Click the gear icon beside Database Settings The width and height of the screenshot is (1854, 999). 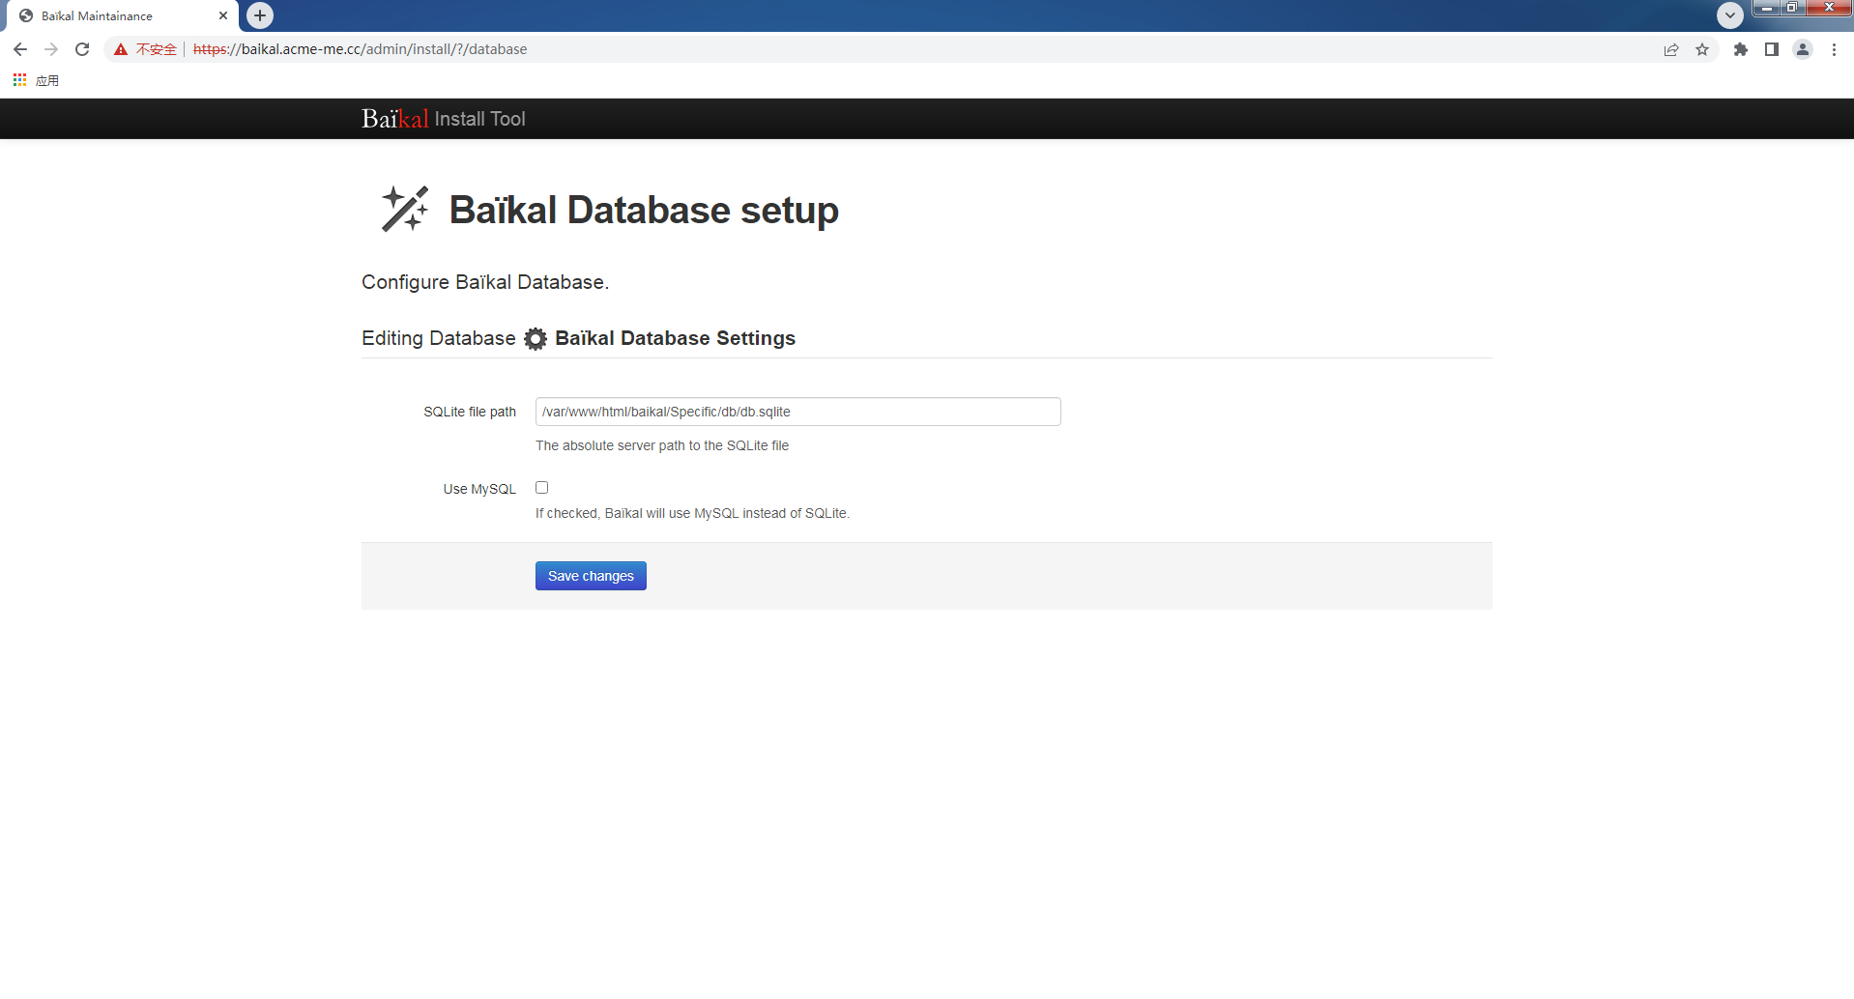point(536,338)
